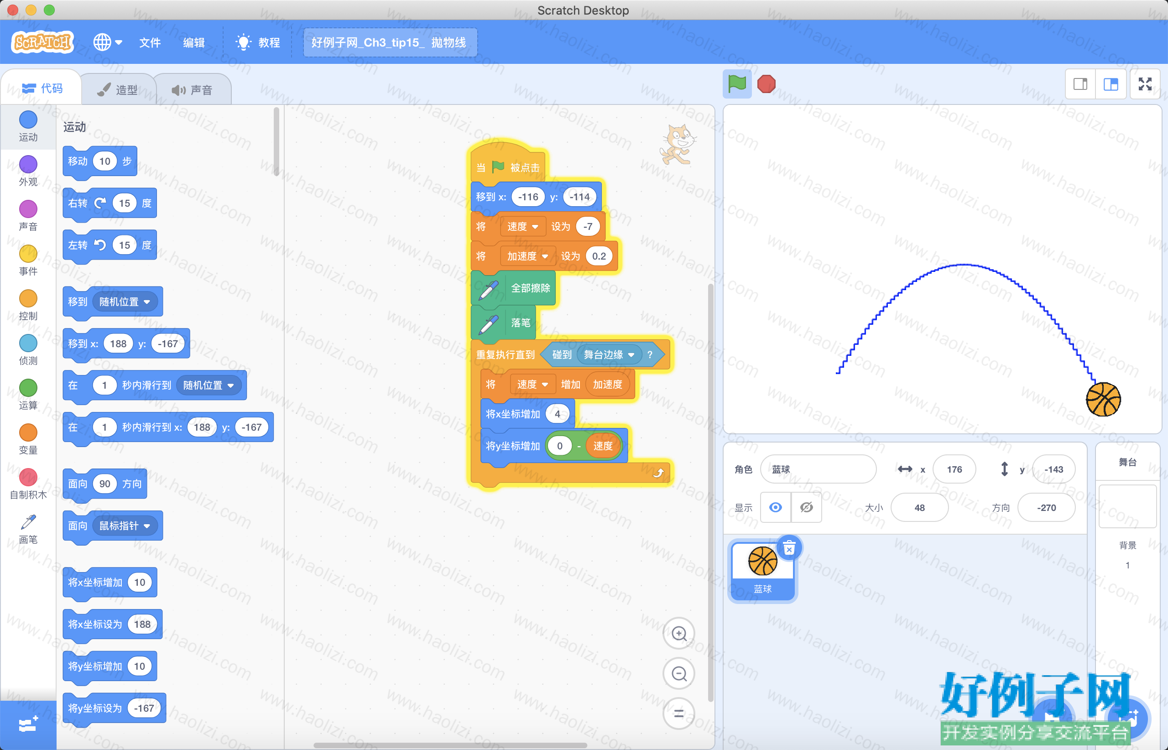Switch to the 声音 sounds tab
Viewport: 1168px width, 750px height.
point(193,89)
